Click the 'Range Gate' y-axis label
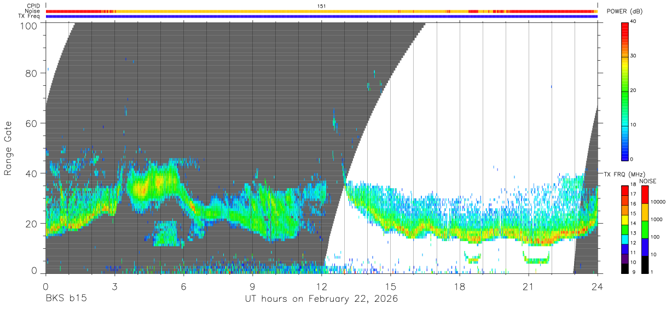The width and height of the screenshot is (672, 310). click(x=8, y=148)
